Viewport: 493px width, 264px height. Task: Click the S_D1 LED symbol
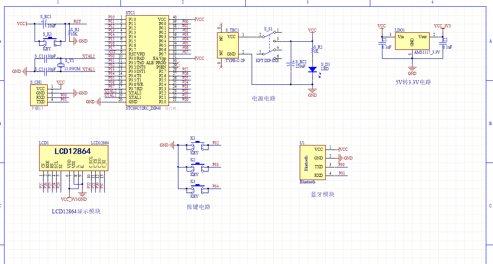click(312, 70)
